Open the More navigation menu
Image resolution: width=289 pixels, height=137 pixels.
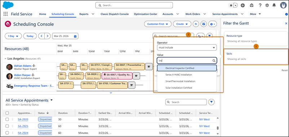255,14
